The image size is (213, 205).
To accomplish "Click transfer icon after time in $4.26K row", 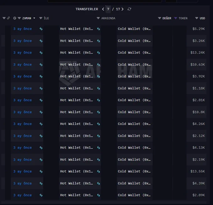I will coord(41,124).
